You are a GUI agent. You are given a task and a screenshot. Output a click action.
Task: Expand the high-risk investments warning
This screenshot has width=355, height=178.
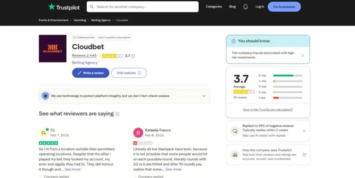click(x=302, y=55)
